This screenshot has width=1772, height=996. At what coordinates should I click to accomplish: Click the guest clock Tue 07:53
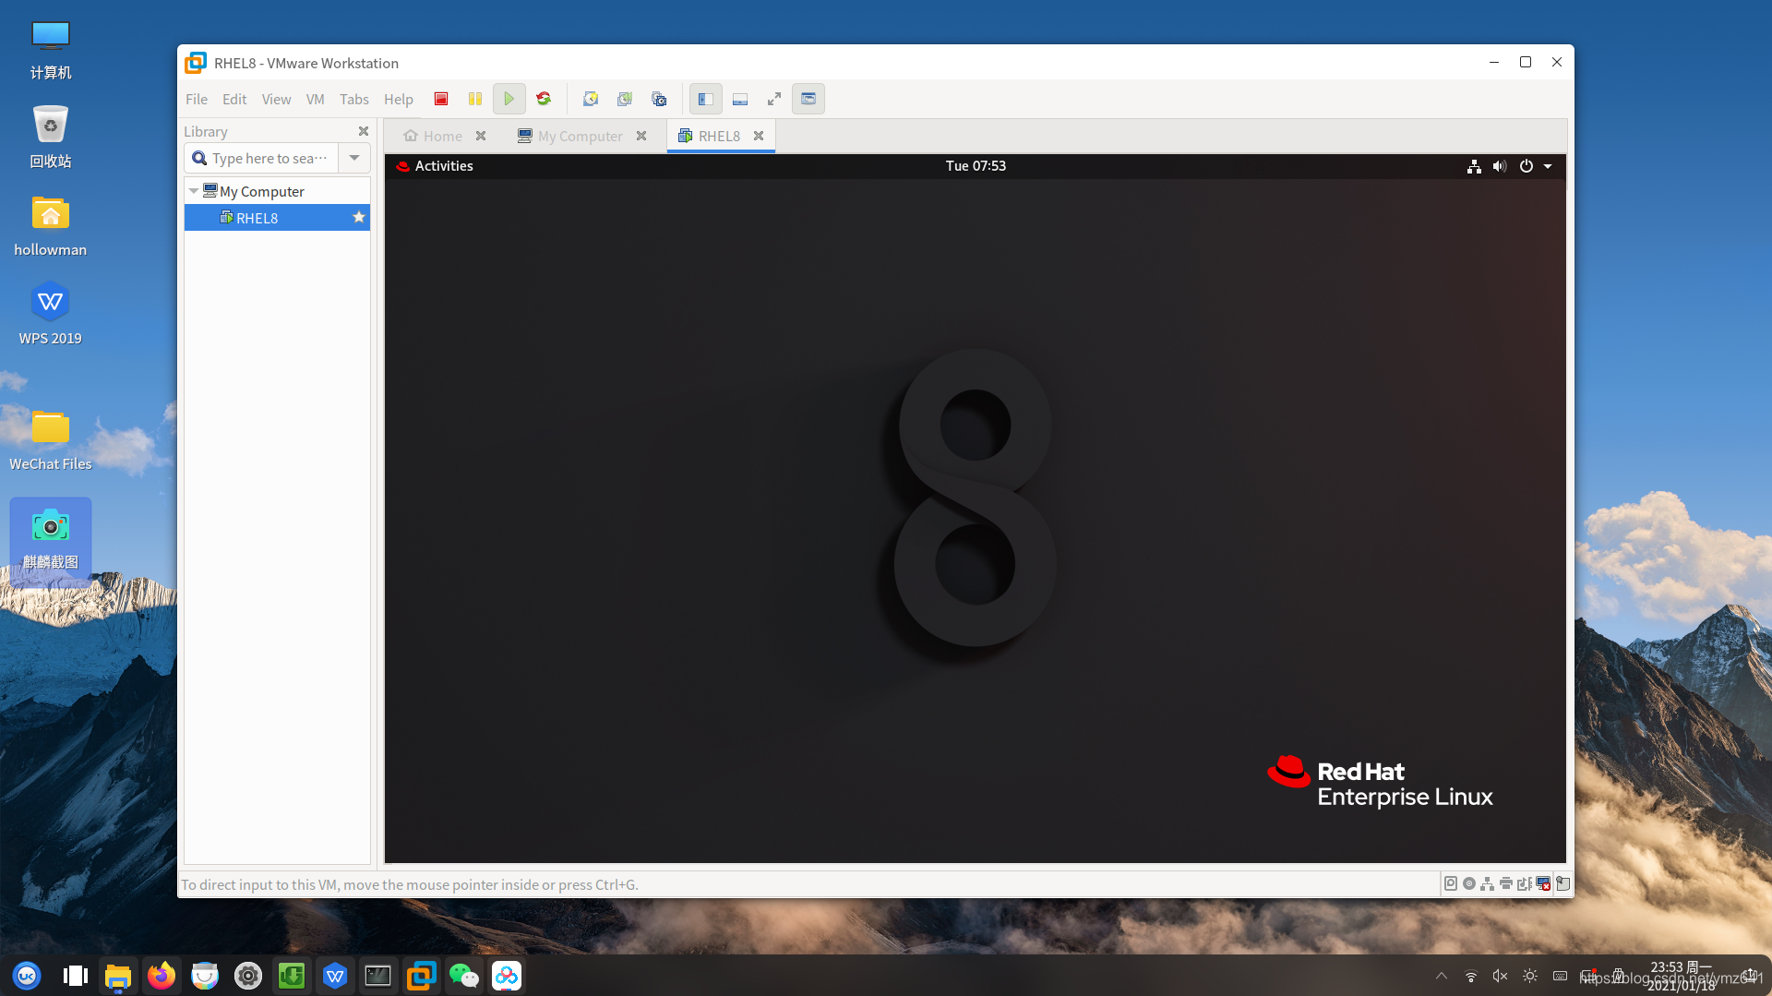point(976,166)
